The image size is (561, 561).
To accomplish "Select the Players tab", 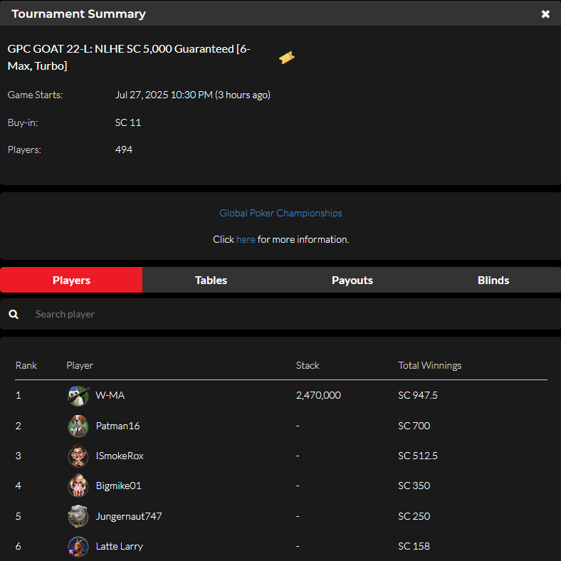I will 71,280.
